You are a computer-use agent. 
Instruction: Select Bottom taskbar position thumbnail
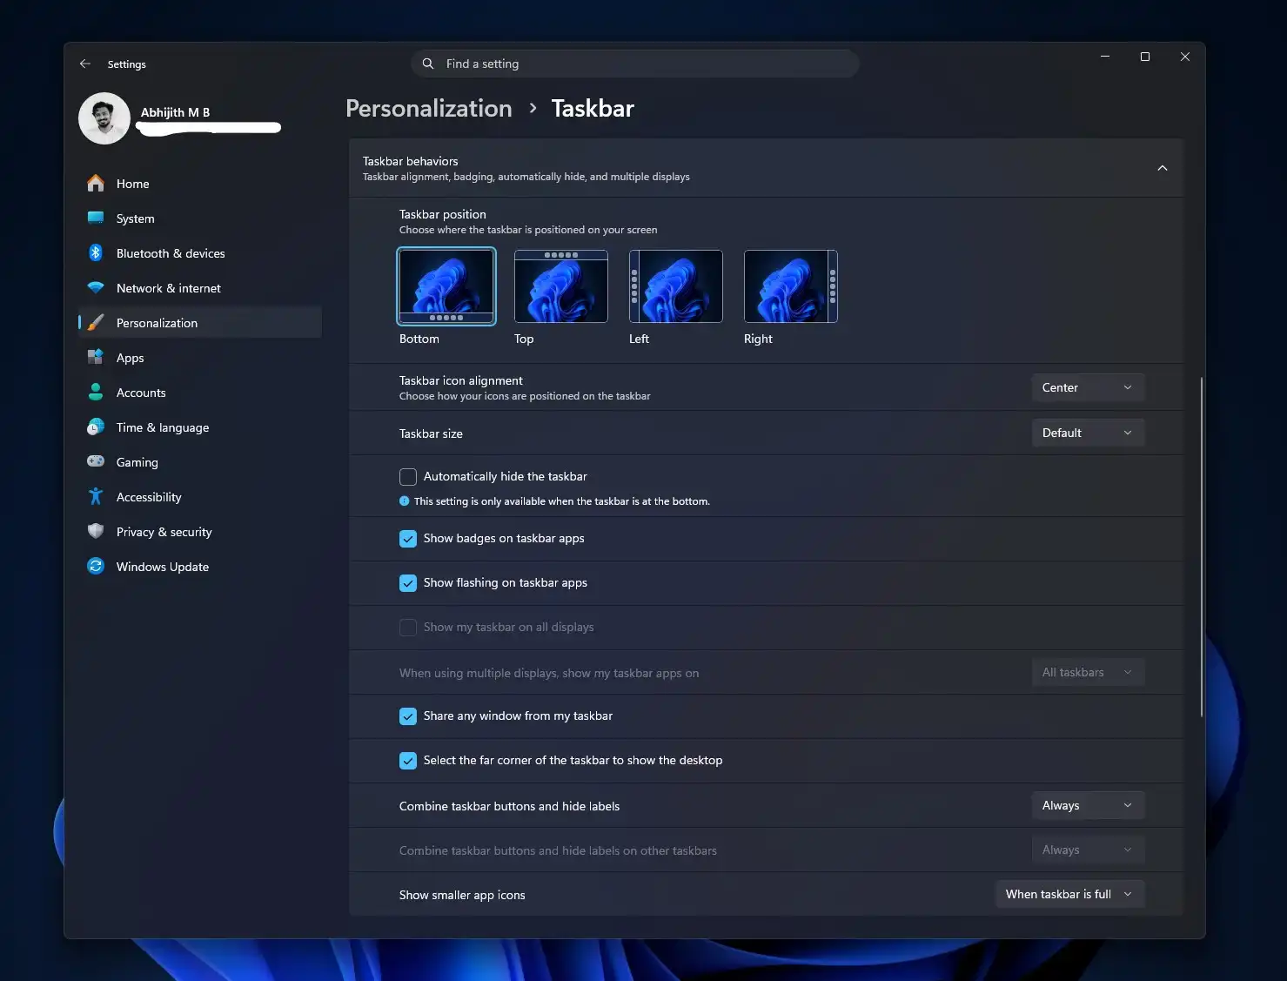tap(446, 286)
